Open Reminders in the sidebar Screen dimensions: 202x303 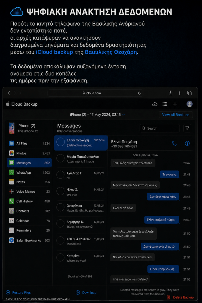pyautogui.click(x=29, y=230)
